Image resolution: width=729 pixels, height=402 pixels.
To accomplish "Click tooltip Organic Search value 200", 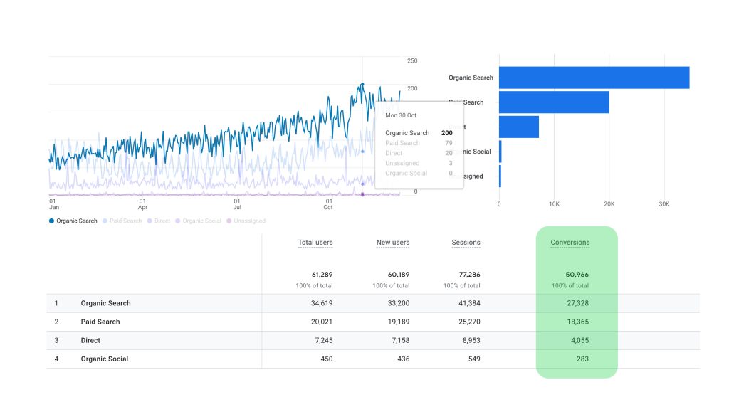I will click(447, 133).
